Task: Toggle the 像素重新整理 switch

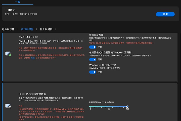Action: point(93,47)
